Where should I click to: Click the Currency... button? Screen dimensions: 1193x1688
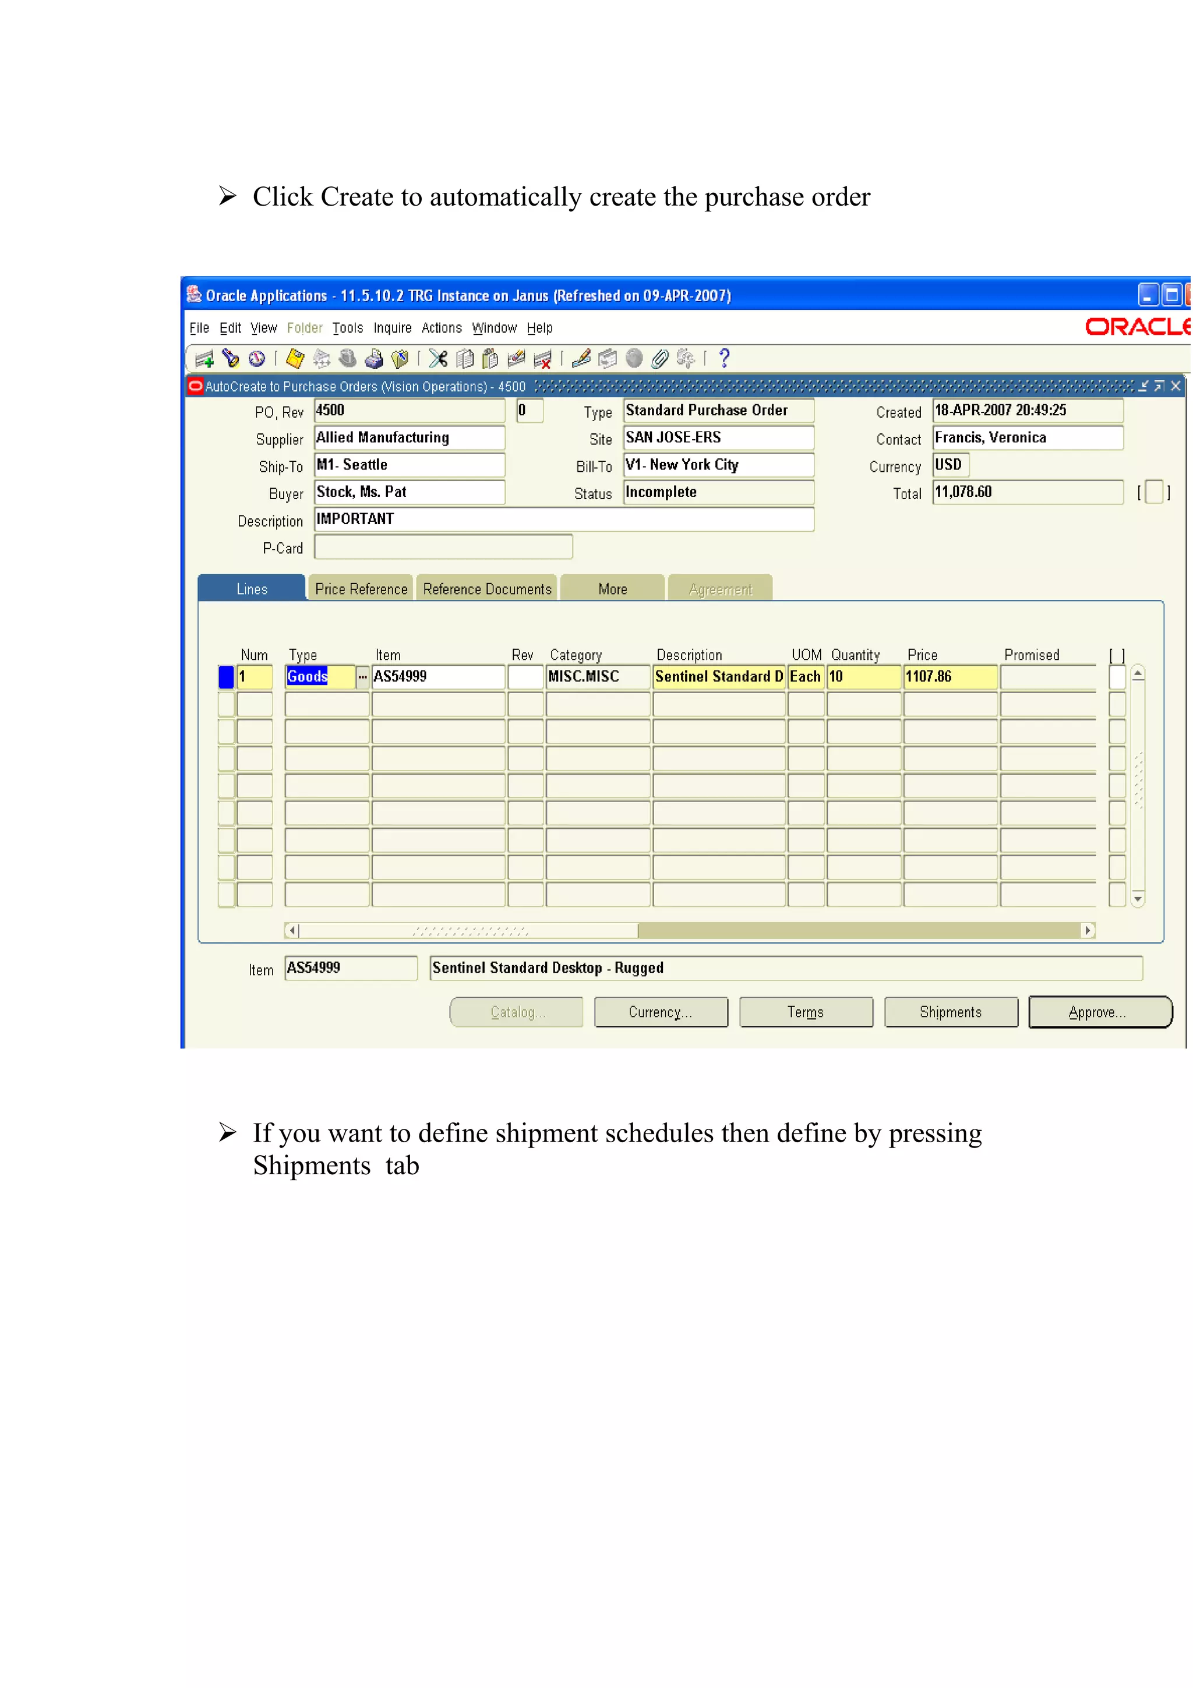point(661,1013)
